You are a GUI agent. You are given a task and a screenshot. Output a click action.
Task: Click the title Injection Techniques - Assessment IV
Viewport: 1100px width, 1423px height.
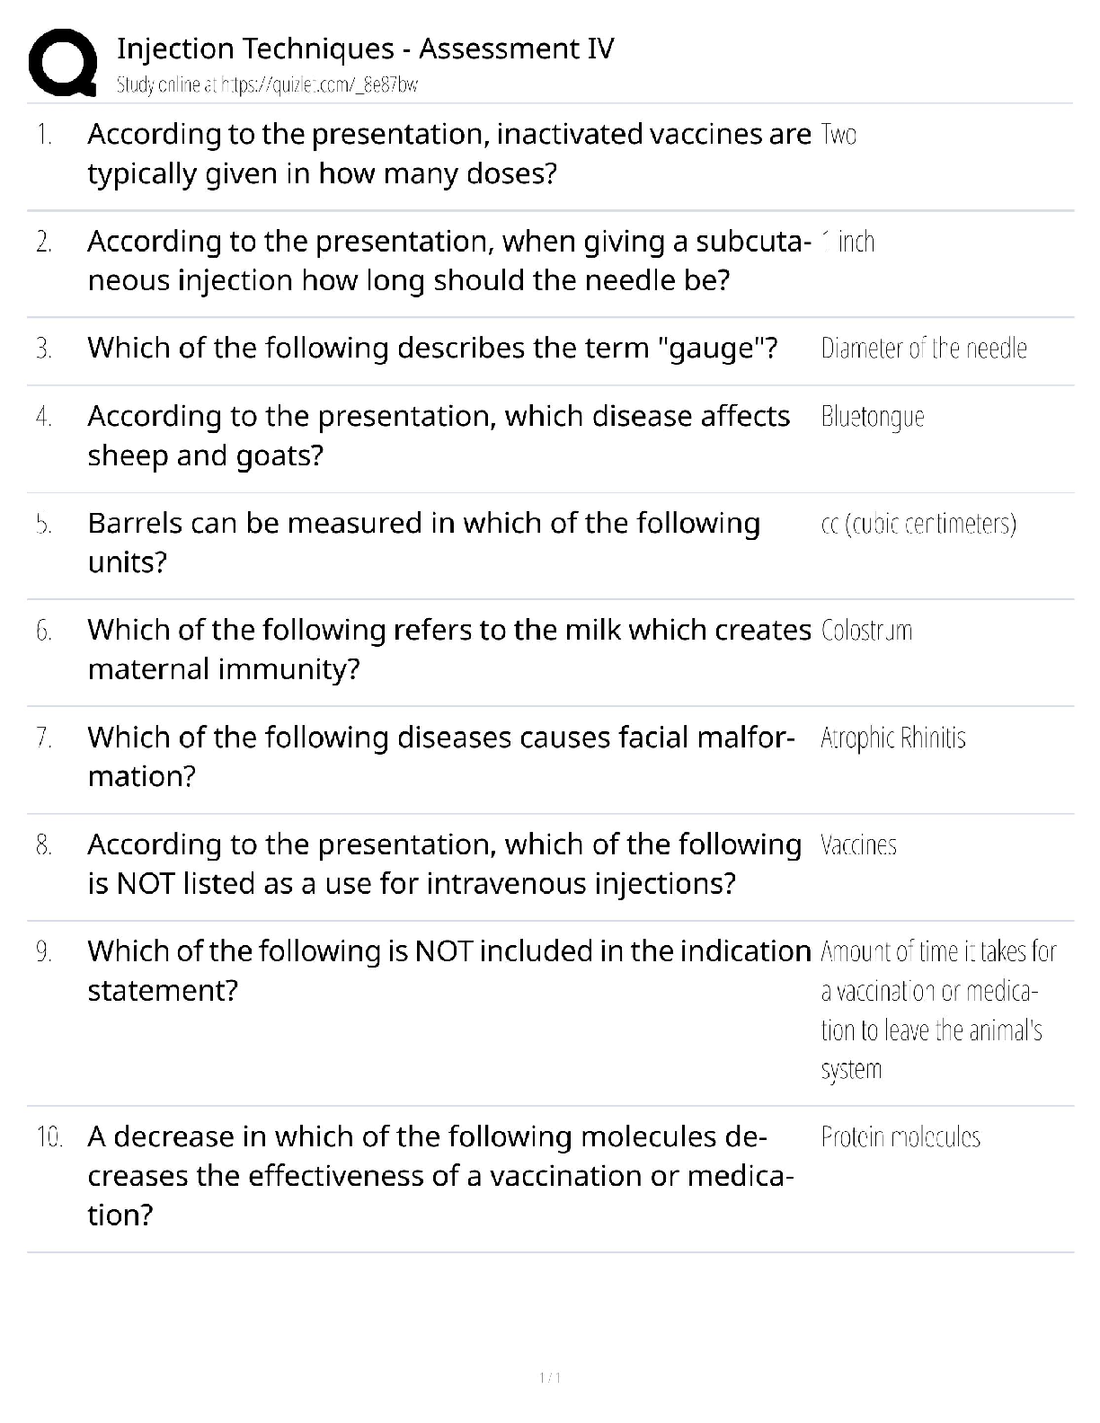coord(365,49)
